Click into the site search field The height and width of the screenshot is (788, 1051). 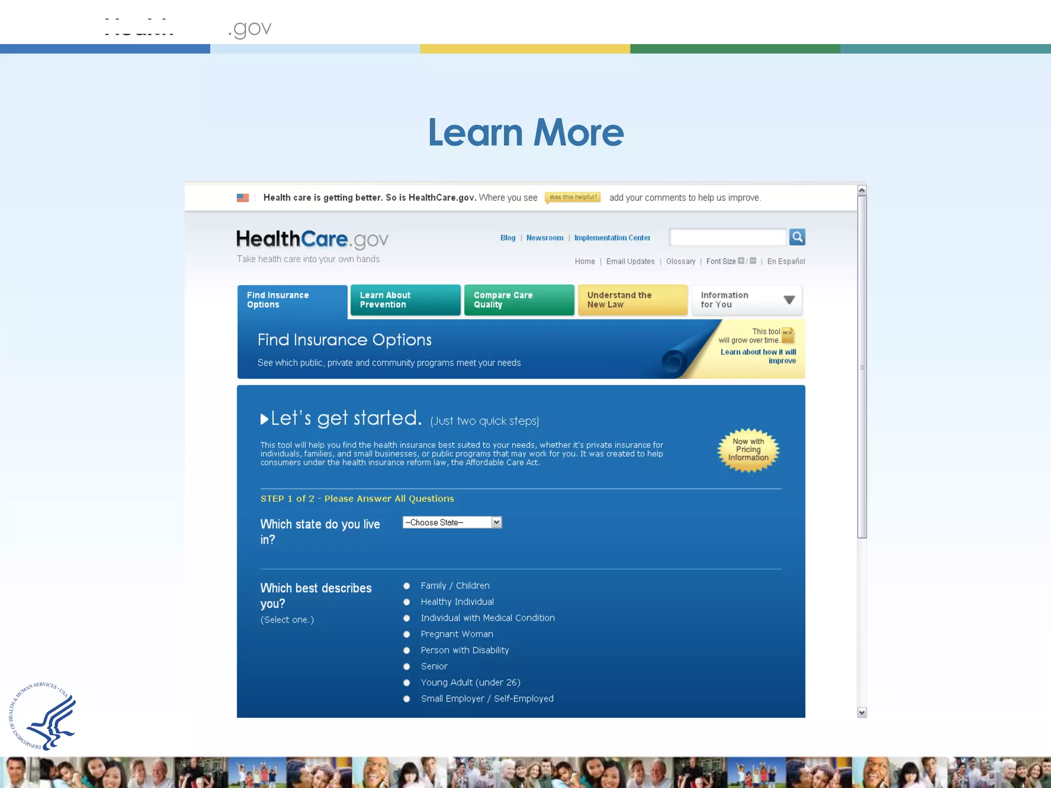point(728,237)
